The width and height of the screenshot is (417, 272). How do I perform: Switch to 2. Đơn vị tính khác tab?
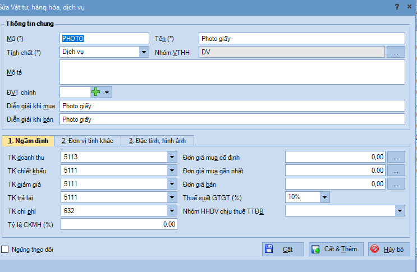[88, 141]
